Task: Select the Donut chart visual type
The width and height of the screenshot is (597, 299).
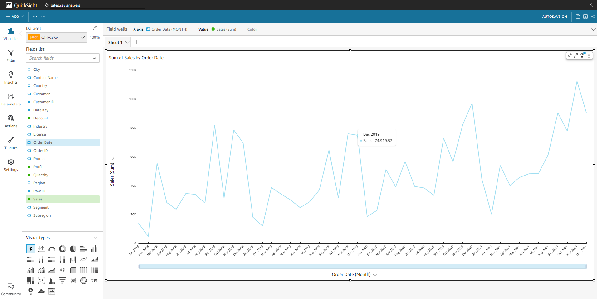Action: [62, 249]
